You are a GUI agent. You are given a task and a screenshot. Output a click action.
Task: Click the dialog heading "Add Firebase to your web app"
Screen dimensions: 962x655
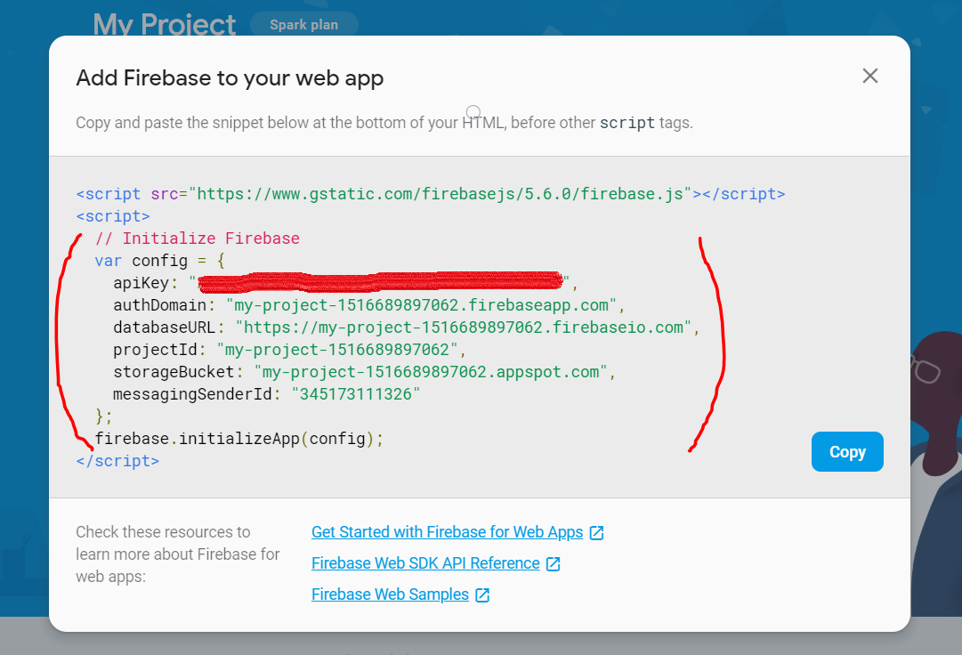(x=230, y=78)
